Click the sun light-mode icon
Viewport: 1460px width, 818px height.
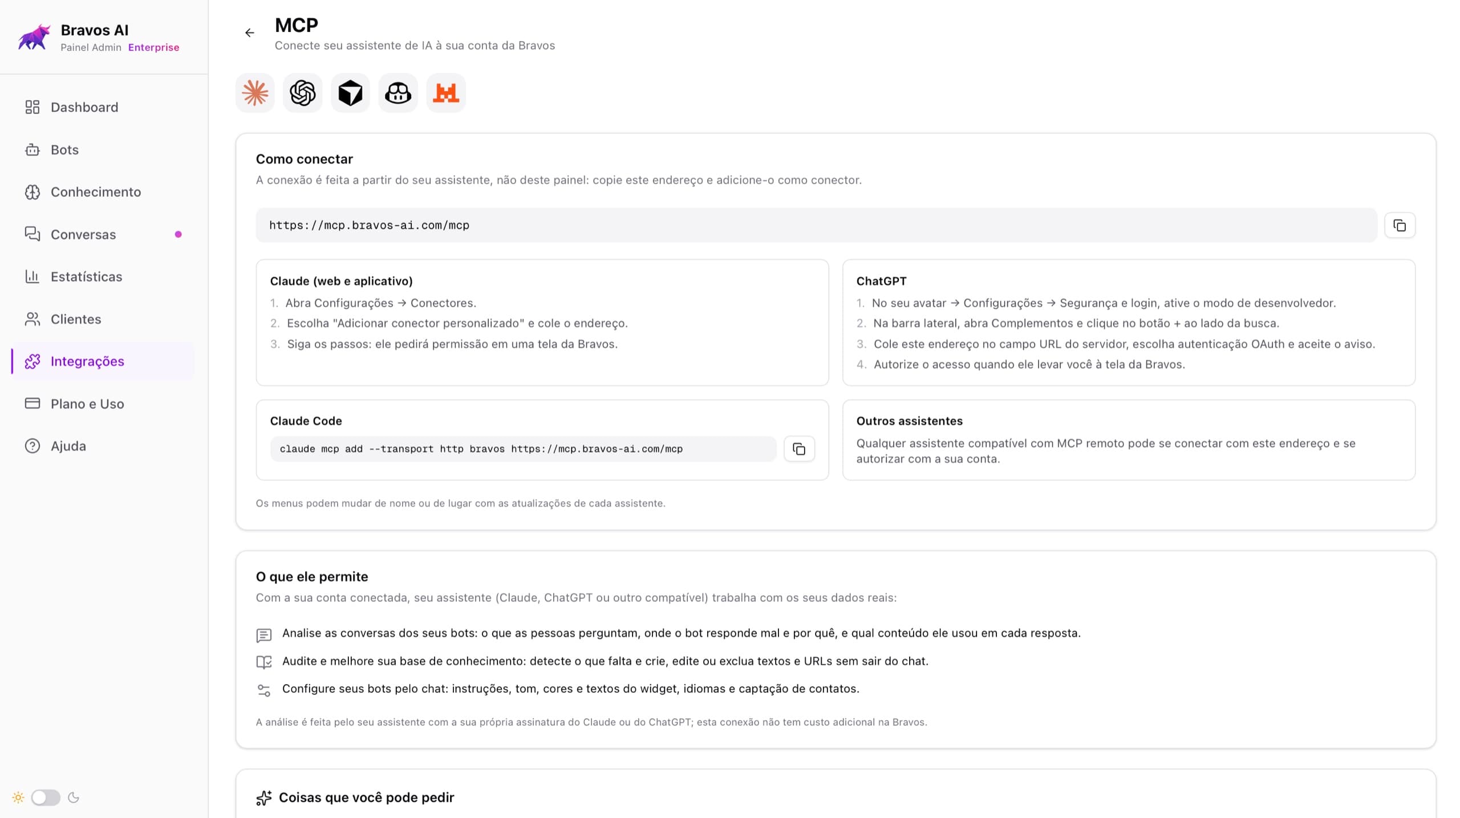click(18, 797)
